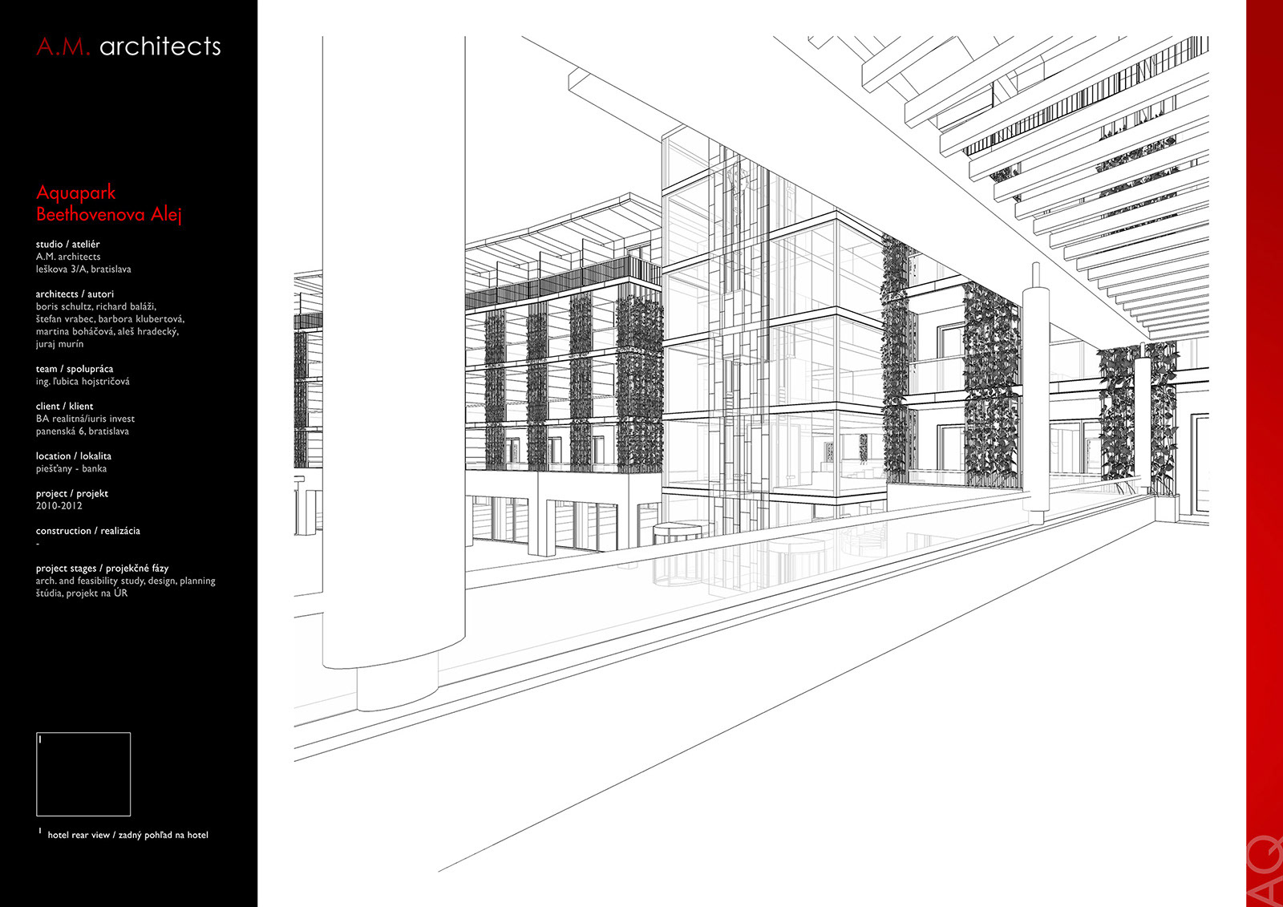
Task: Click the 'location / lokalita' heading
Action: click(74, 456)
